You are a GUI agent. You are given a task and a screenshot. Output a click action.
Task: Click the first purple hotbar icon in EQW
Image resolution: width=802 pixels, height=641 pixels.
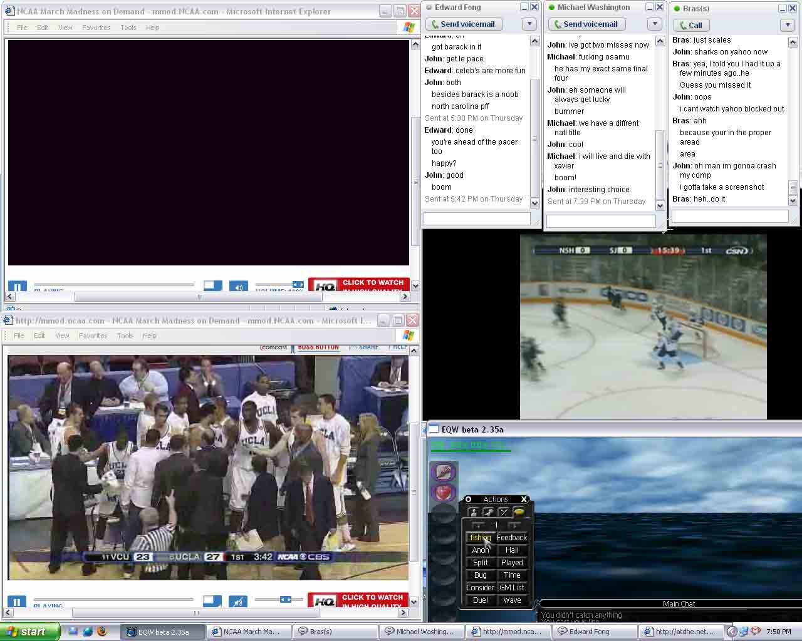tap(443, 472)
